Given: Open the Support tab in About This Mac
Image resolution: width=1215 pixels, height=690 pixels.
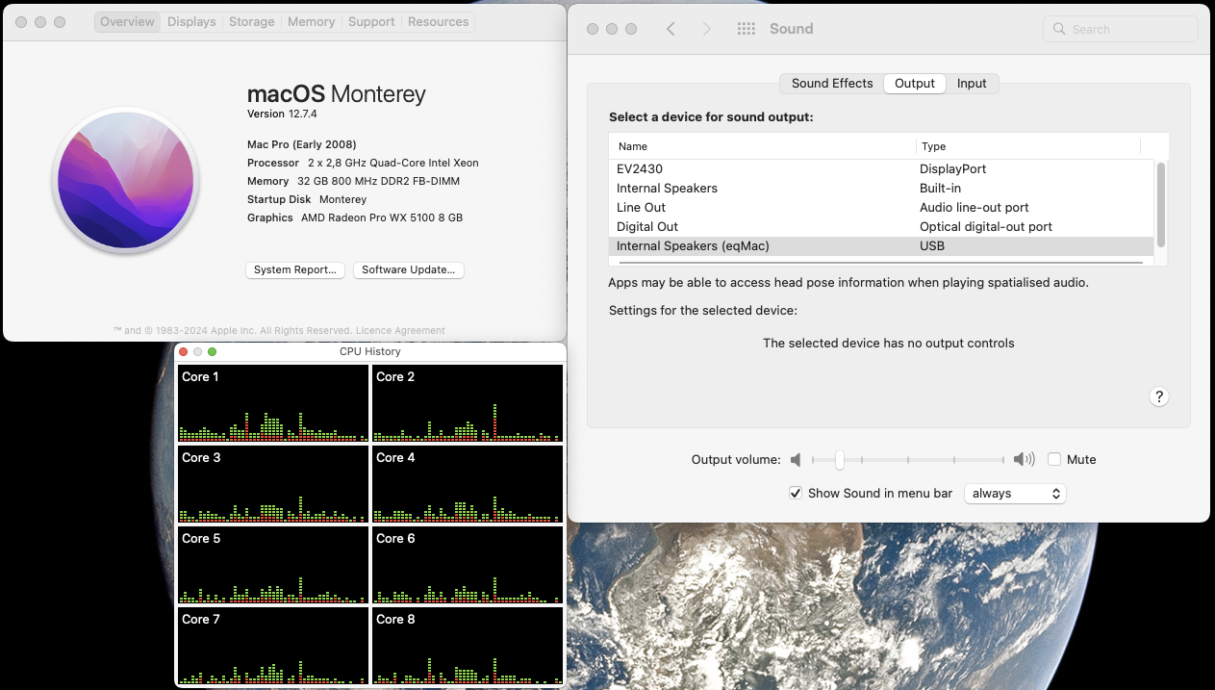Looking at the screenshot, I should click(x=371, y=21).
